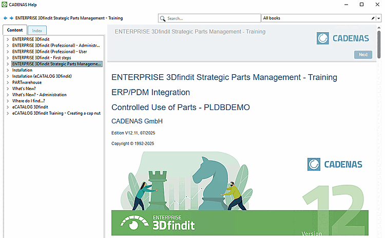Expand ENTERPRISE 3Dfindit (Professional) - User node

point(8,52)
